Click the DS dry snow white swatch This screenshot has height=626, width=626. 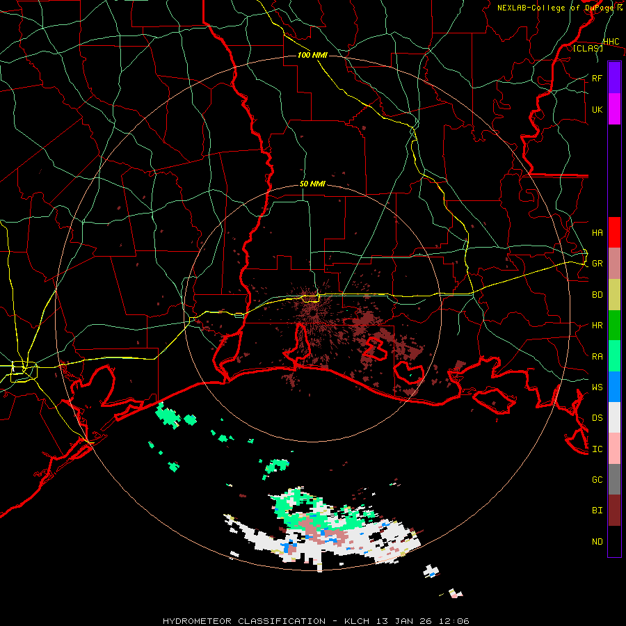click(x=614, y=417)
